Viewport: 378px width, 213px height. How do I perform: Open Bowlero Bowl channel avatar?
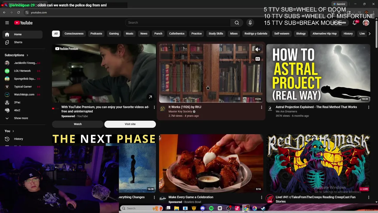[163, 199]
